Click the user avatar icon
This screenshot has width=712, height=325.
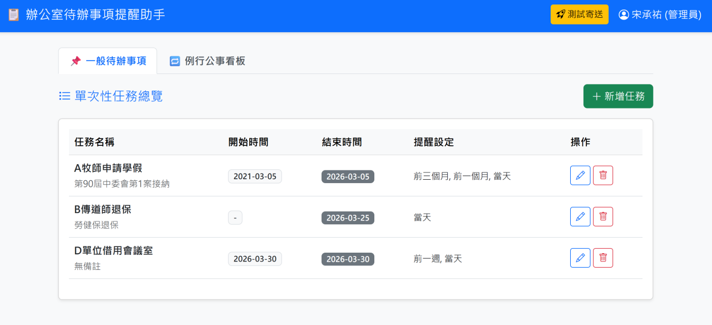click(624, 15)
